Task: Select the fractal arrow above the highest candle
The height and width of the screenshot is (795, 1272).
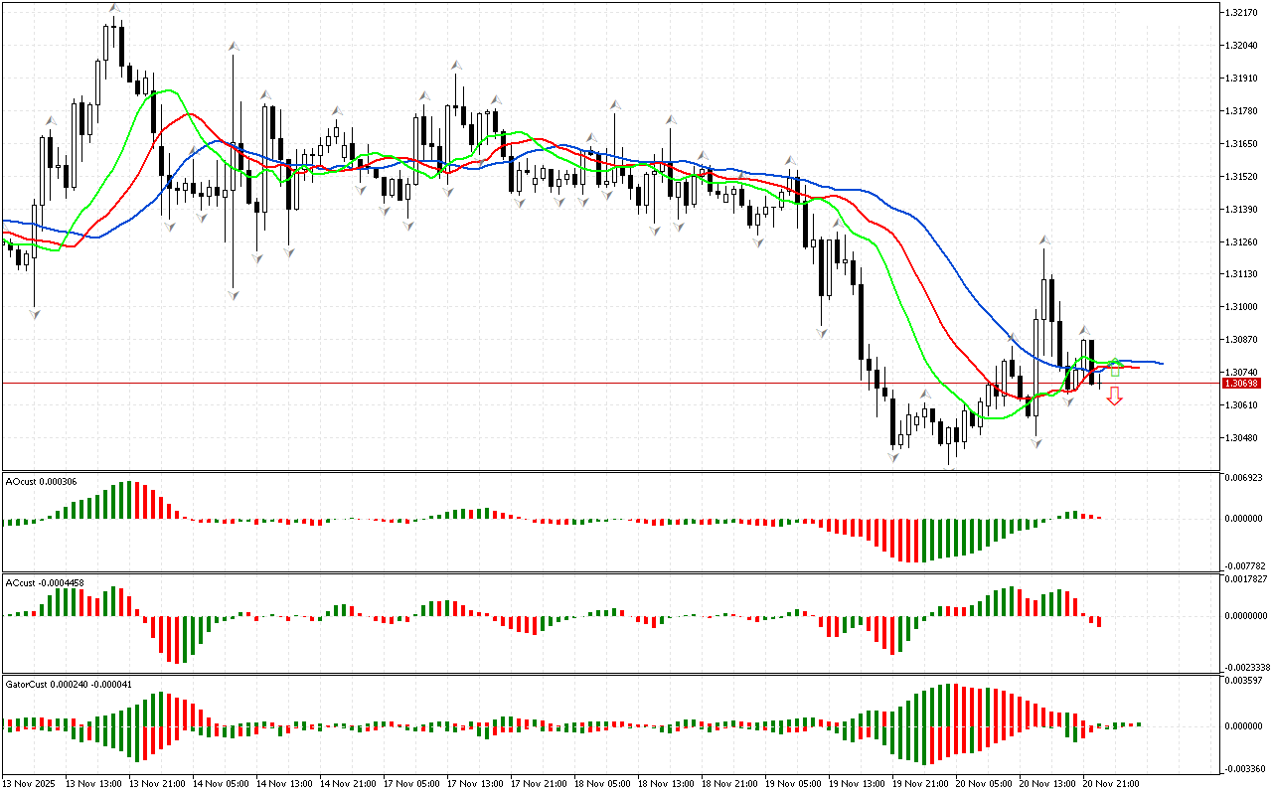Action: pos(114,9)
